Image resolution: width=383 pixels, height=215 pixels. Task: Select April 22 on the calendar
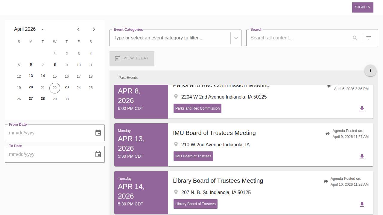click(x=55, y=88)
